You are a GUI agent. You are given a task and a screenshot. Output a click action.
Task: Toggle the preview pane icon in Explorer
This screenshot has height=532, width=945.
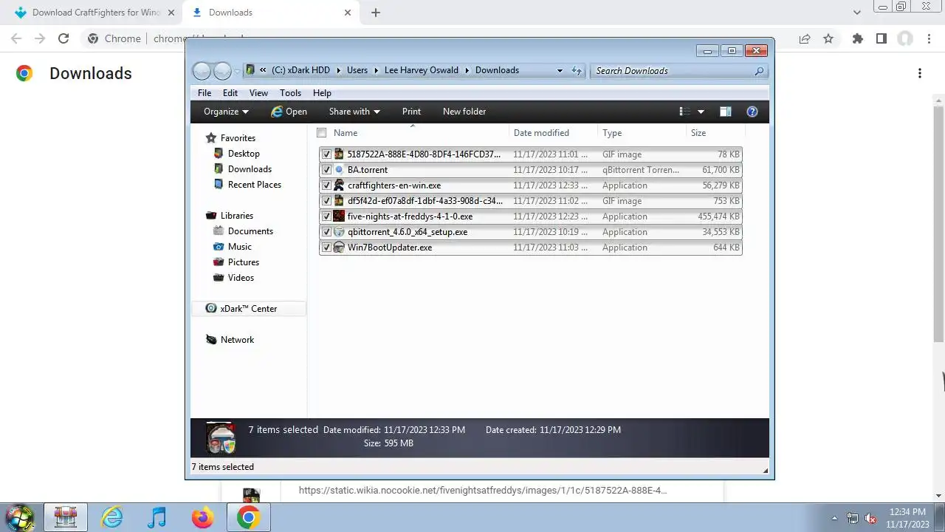(x=725, y=112)
